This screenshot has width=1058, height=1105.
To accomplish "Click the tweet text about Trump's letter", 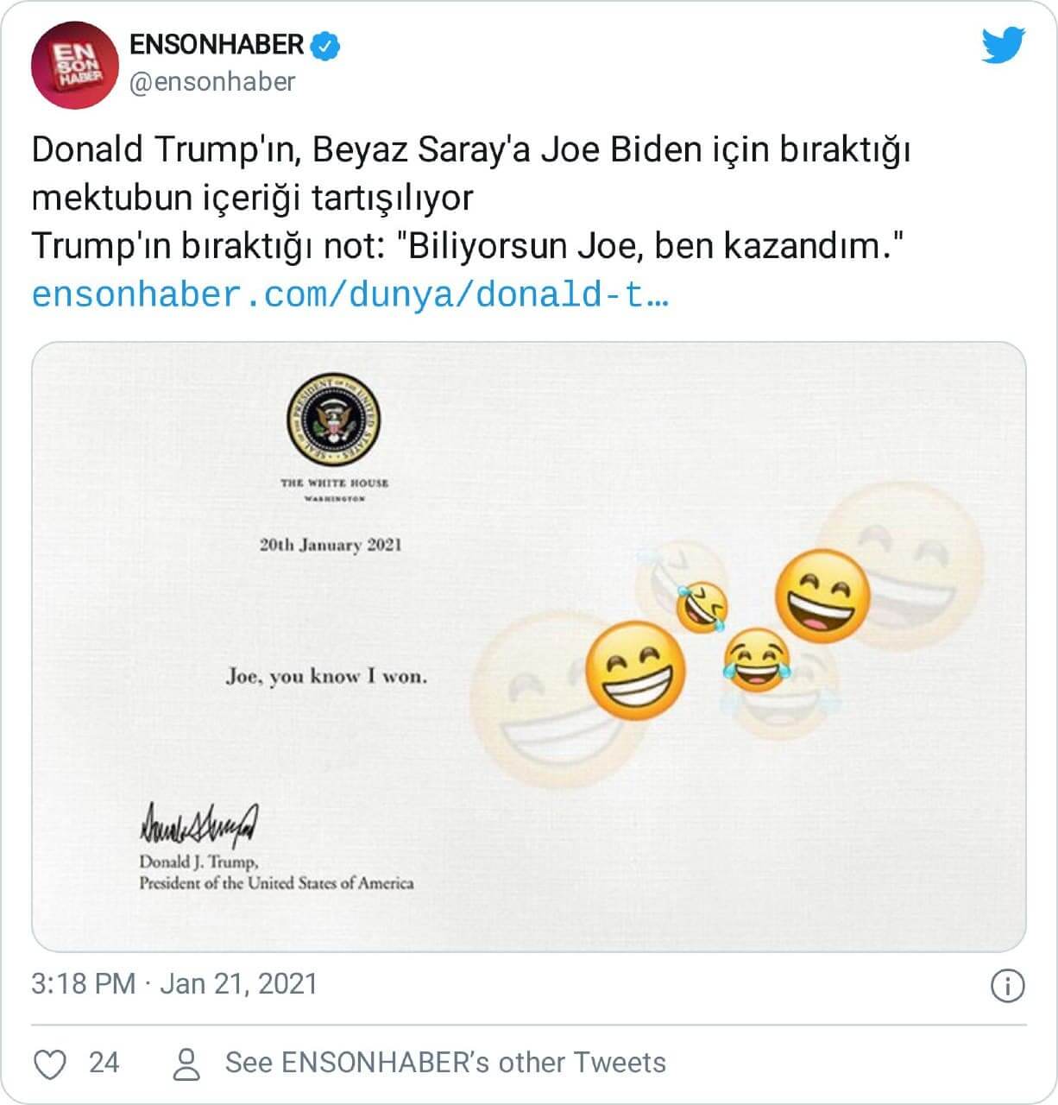I will 472,198.
